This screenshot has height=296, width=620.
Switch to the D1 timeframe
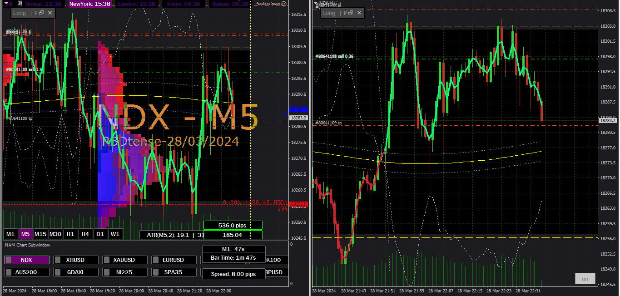tap(100, 234)
